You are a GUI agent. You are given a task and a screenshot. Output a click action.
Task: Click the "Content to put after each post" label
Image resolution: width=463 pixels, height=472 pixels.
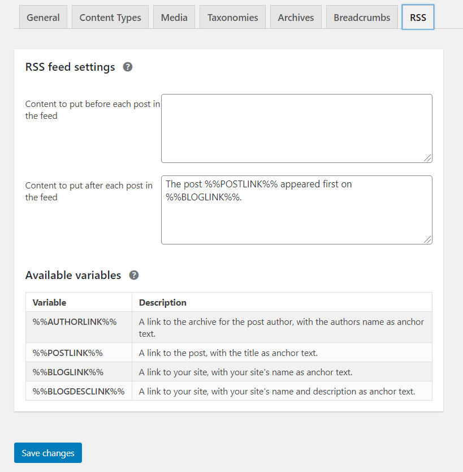coord(89,191)
